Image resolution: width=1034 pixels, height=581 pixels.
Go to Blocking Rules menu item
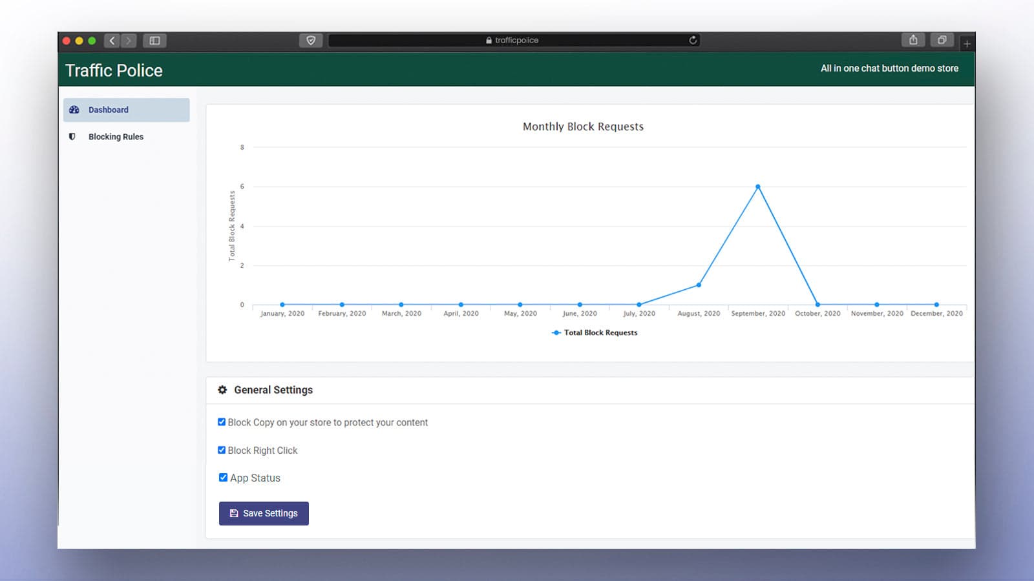pyautogui.click(x=116, y=137)
